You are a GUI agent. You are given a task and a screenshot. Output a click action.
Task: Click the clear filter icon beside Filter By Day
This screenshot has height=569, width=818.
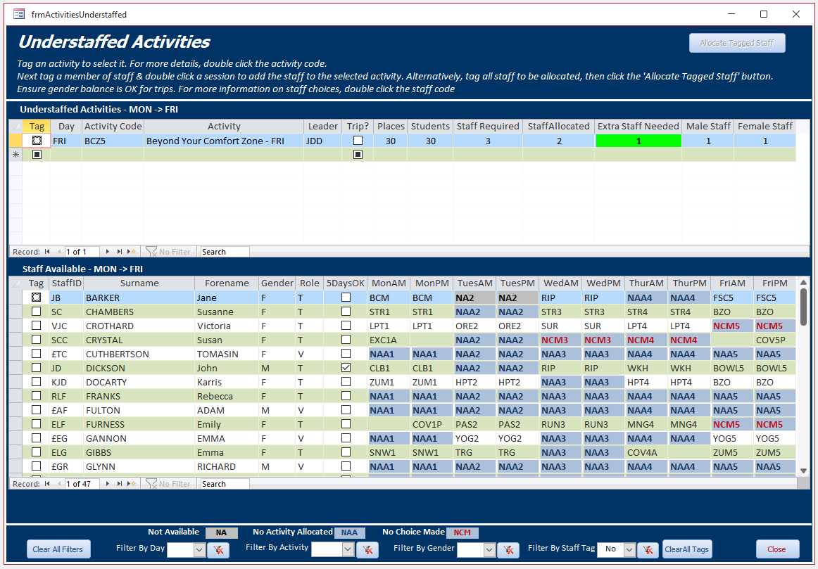pyautogui.click(x=218, y=549)
